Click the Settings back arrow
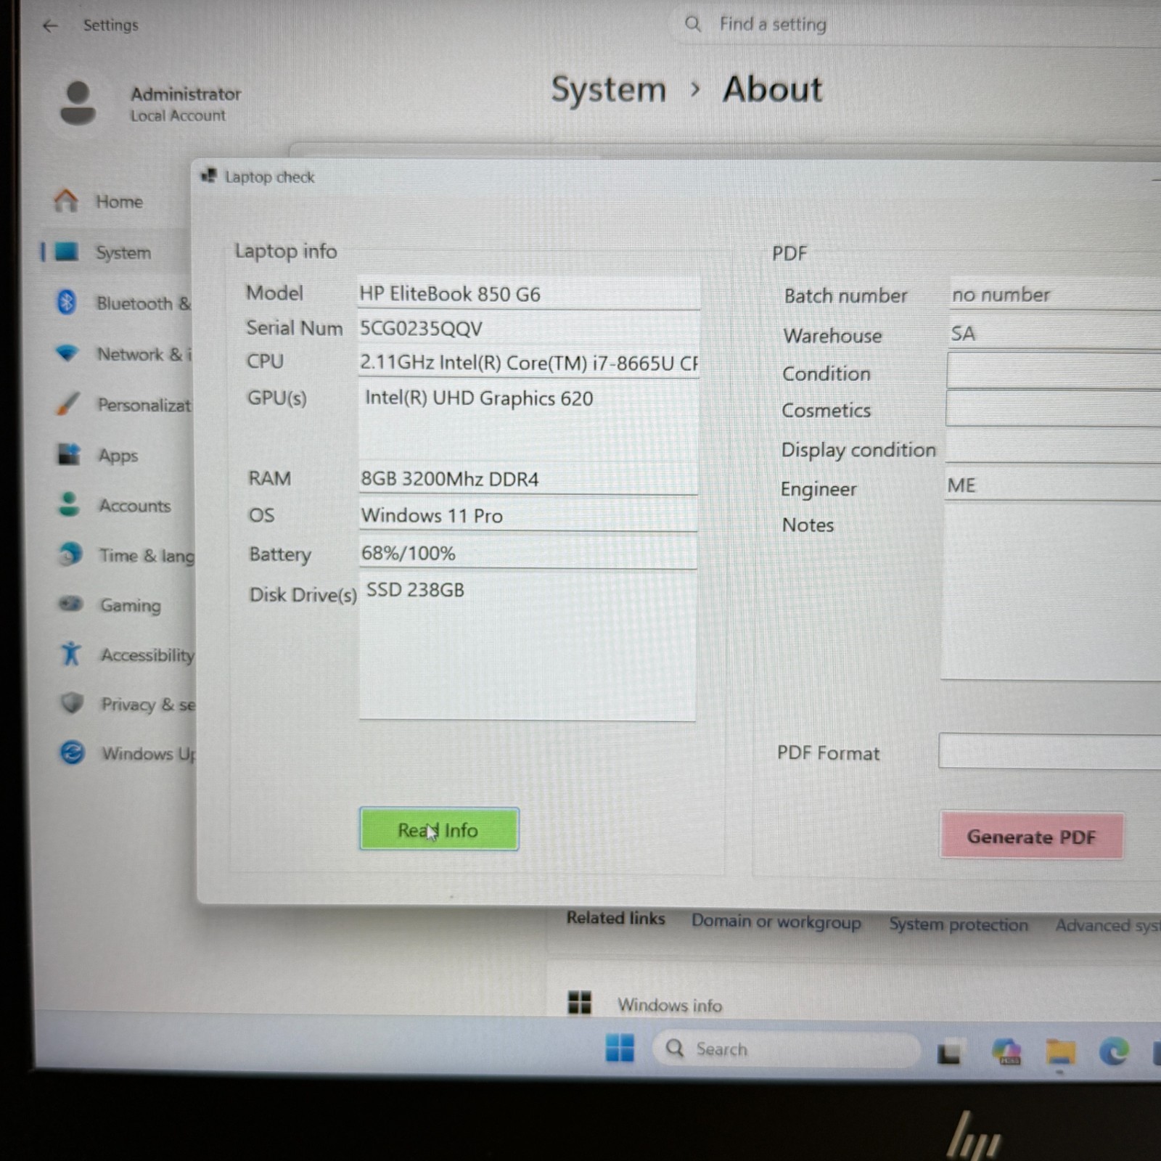 tap(50, 26)
